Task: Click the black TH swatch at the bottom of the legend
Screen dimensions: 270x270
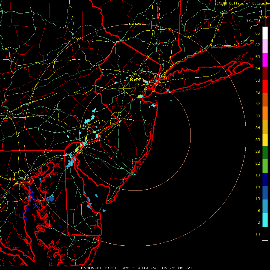Action: click(265, 233)
